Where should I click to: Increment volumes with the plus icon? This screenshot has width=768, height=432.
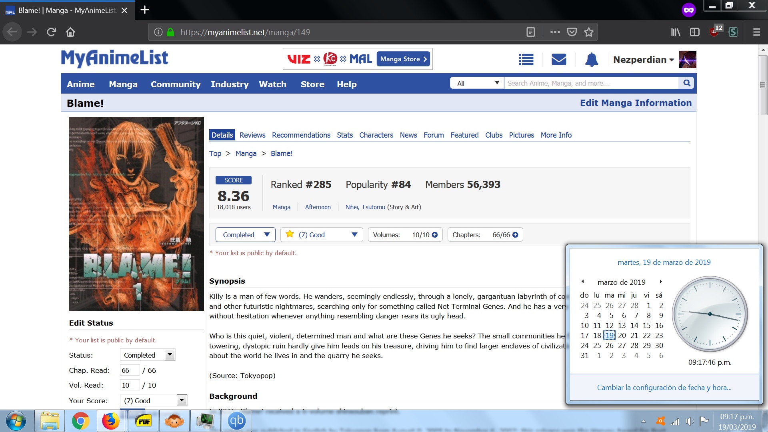point(435,235)
